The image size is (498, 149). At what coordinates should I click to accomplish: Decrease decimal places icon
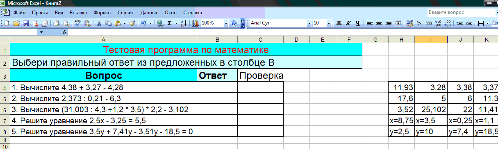click(x=447, y=23)
